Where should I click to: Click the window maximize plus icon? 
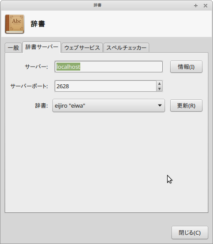(x=196, y=6)
